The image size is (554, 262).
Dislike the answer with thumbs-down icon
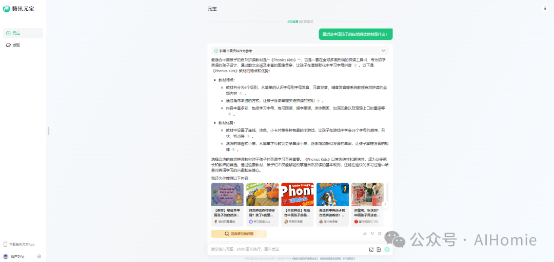pyautogui.click(x=372, y=233)
